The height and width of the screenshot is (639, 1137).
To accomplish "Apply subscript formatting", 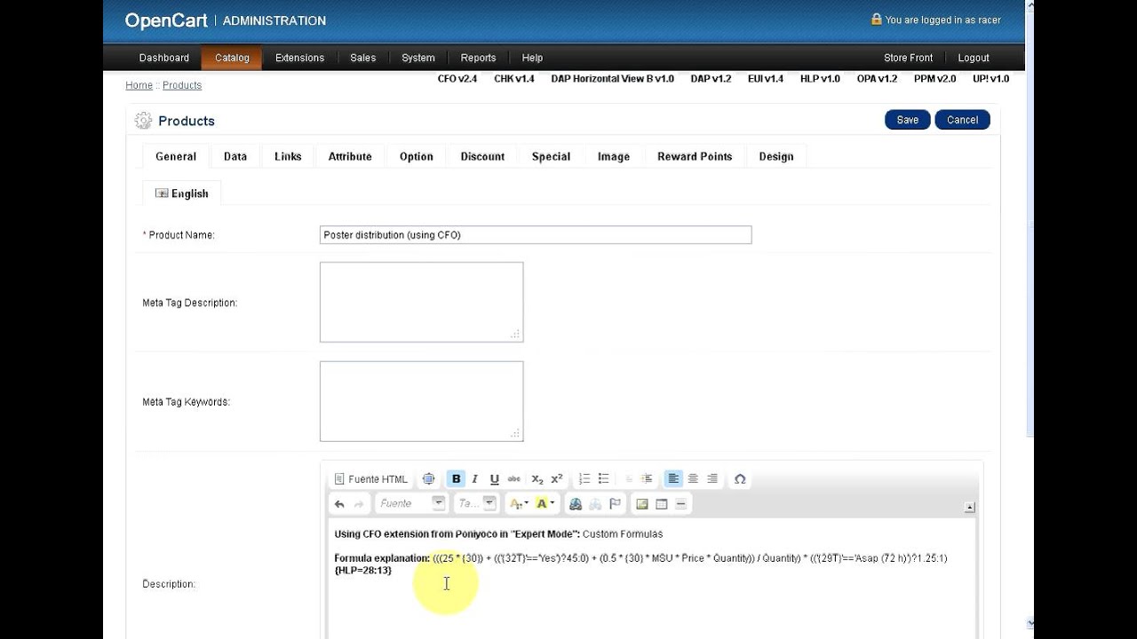I will coord(537,479).
